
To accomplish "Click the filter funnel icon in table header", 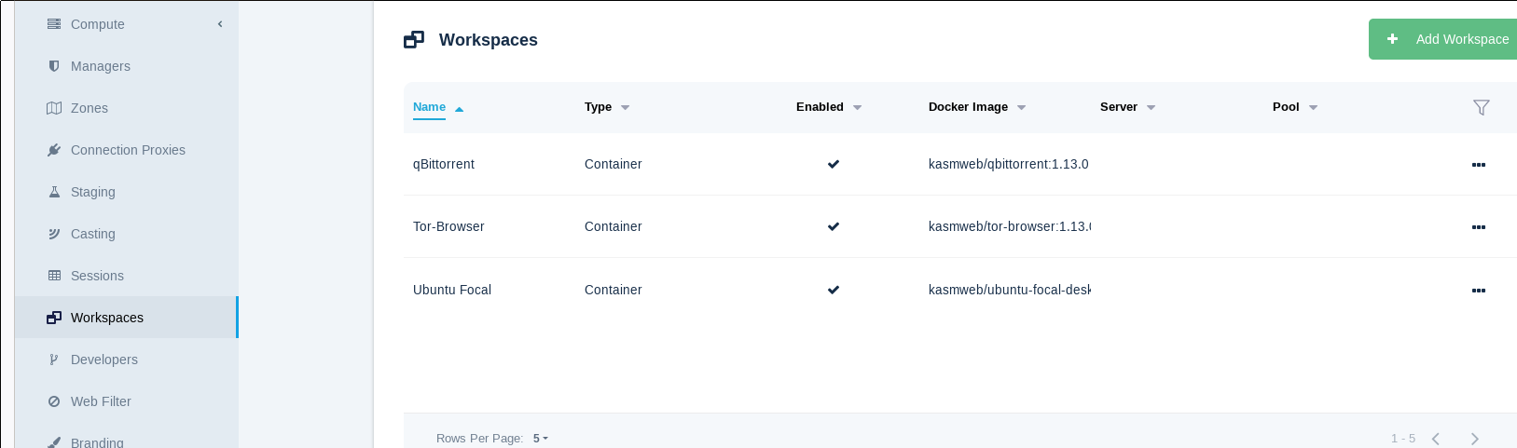I will coord(1481,107).
